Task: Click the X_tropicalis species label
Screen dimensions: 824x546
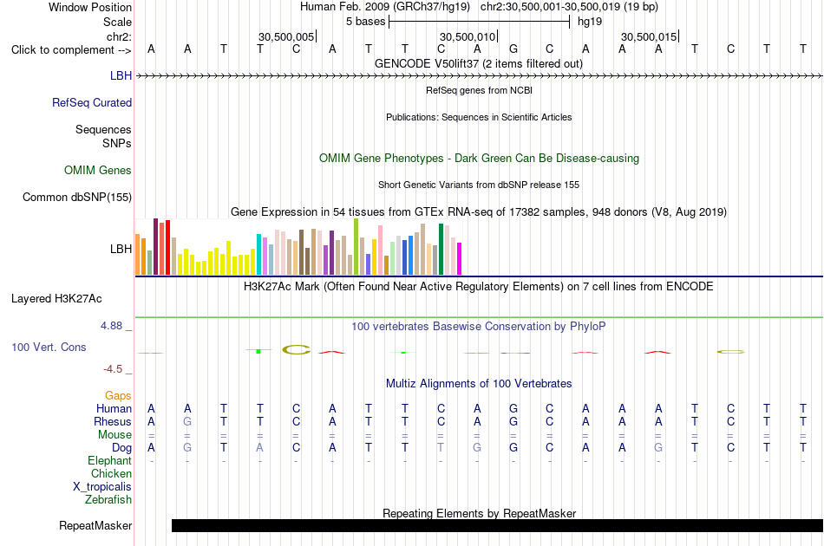Action: click(102, 487)
